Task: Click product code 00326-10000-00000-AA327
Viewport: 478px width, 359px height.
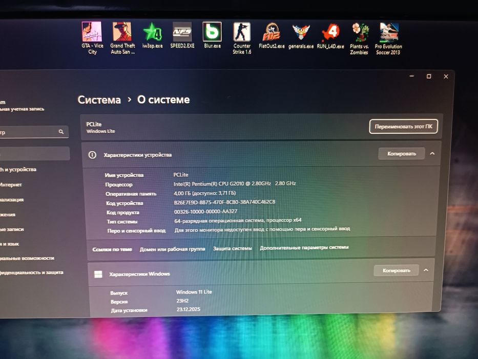Action: (205, 211)
